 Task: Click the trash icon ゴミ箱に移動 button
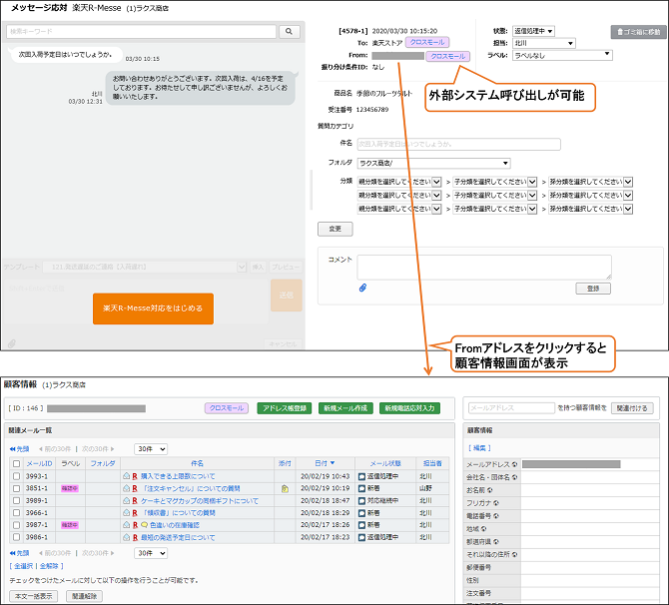[638, 32]
